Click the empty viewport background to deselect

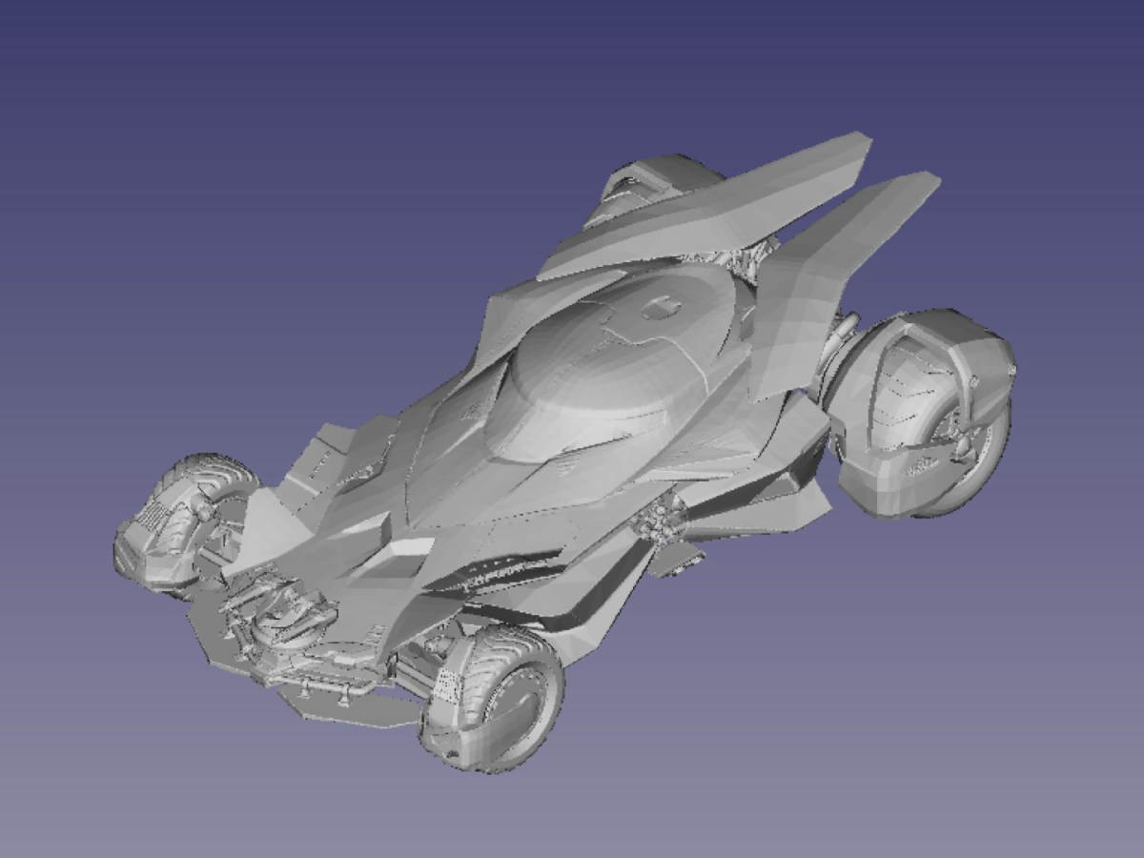click(143, 143)
